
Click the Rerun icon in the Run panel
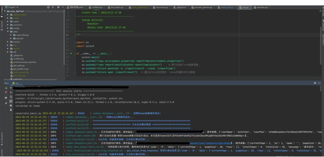click(x=6, y=88)
